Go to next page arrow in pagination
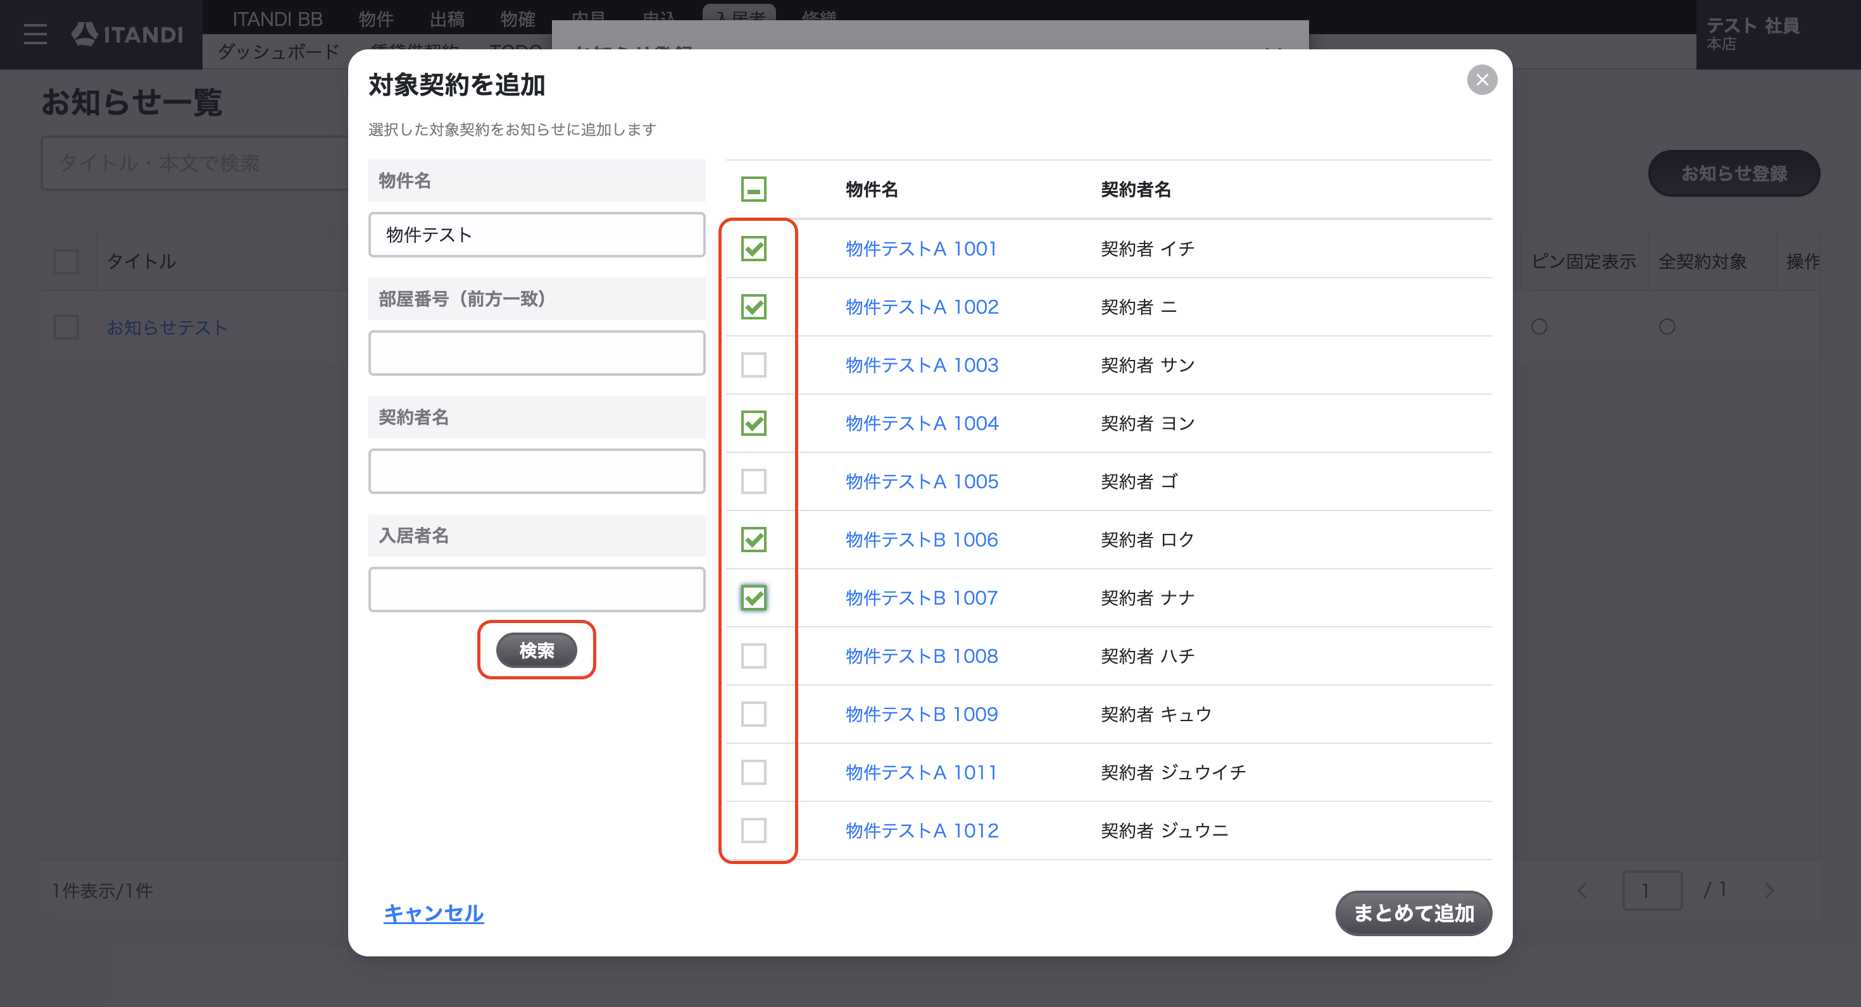The height and width of the screenshot is (1007, 1861). point(1769,891)
